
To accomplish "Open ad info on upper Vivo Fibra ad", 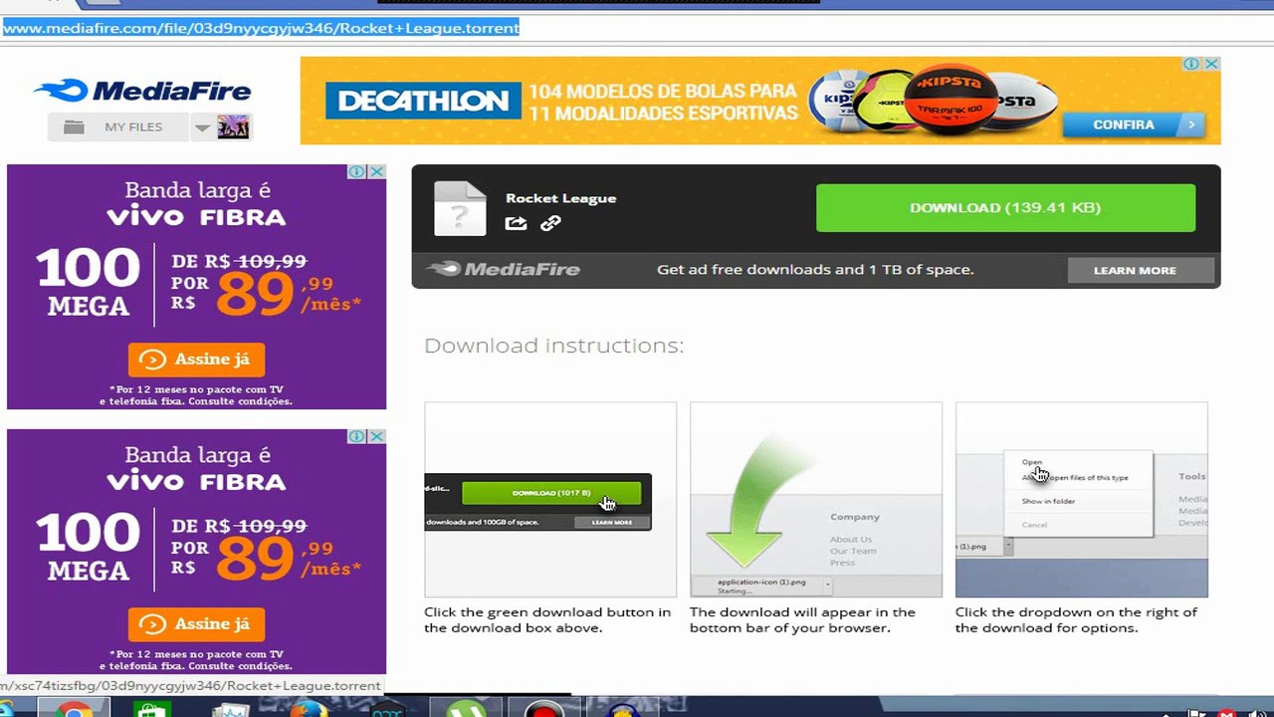I will point(357,171).
